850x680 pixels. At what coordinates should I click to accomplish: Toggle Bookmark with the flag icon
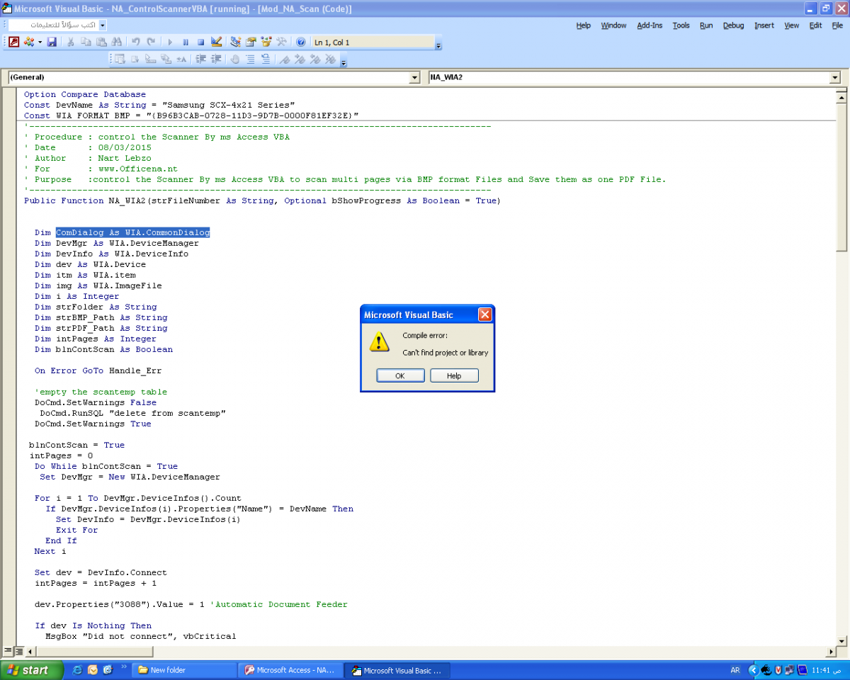284,59
